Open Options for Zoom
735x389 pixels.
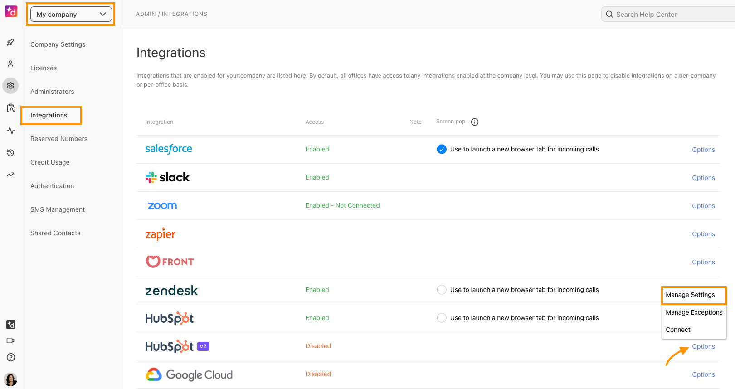tap(703, 206)
